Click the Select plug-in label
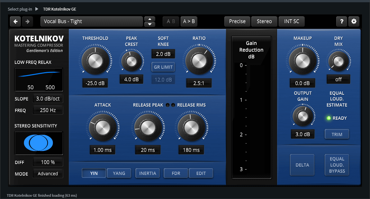The height and width of the screenshot is (199, 370). (x=20, y=9)
